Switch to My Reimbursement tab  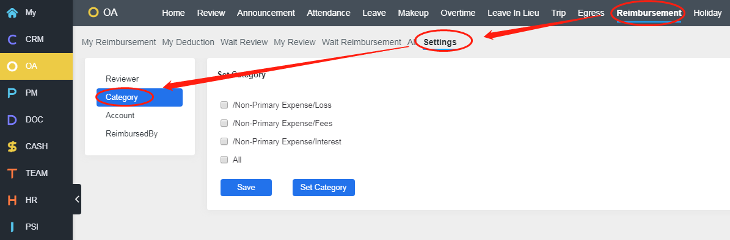(x=119, y=42)
